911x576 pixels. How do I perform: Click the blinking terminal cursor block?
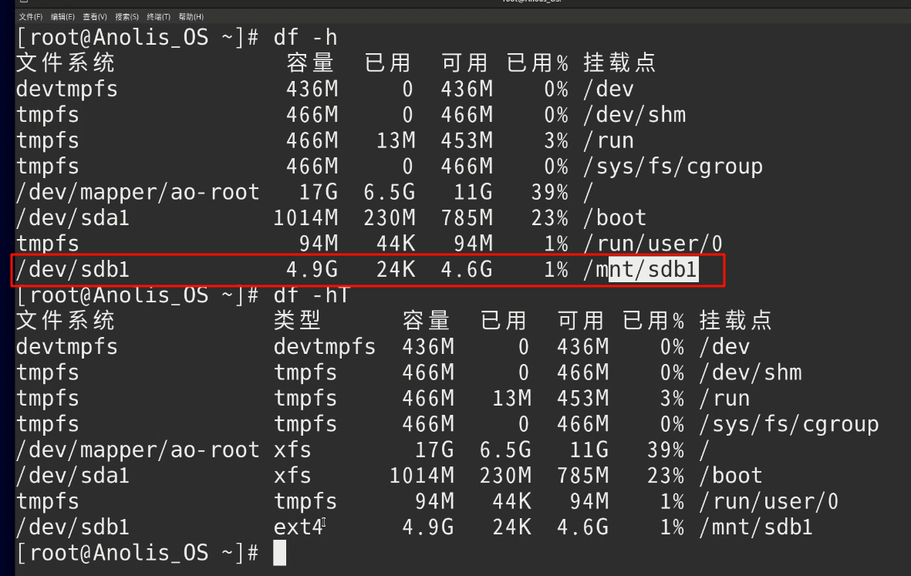click(280, 552)
